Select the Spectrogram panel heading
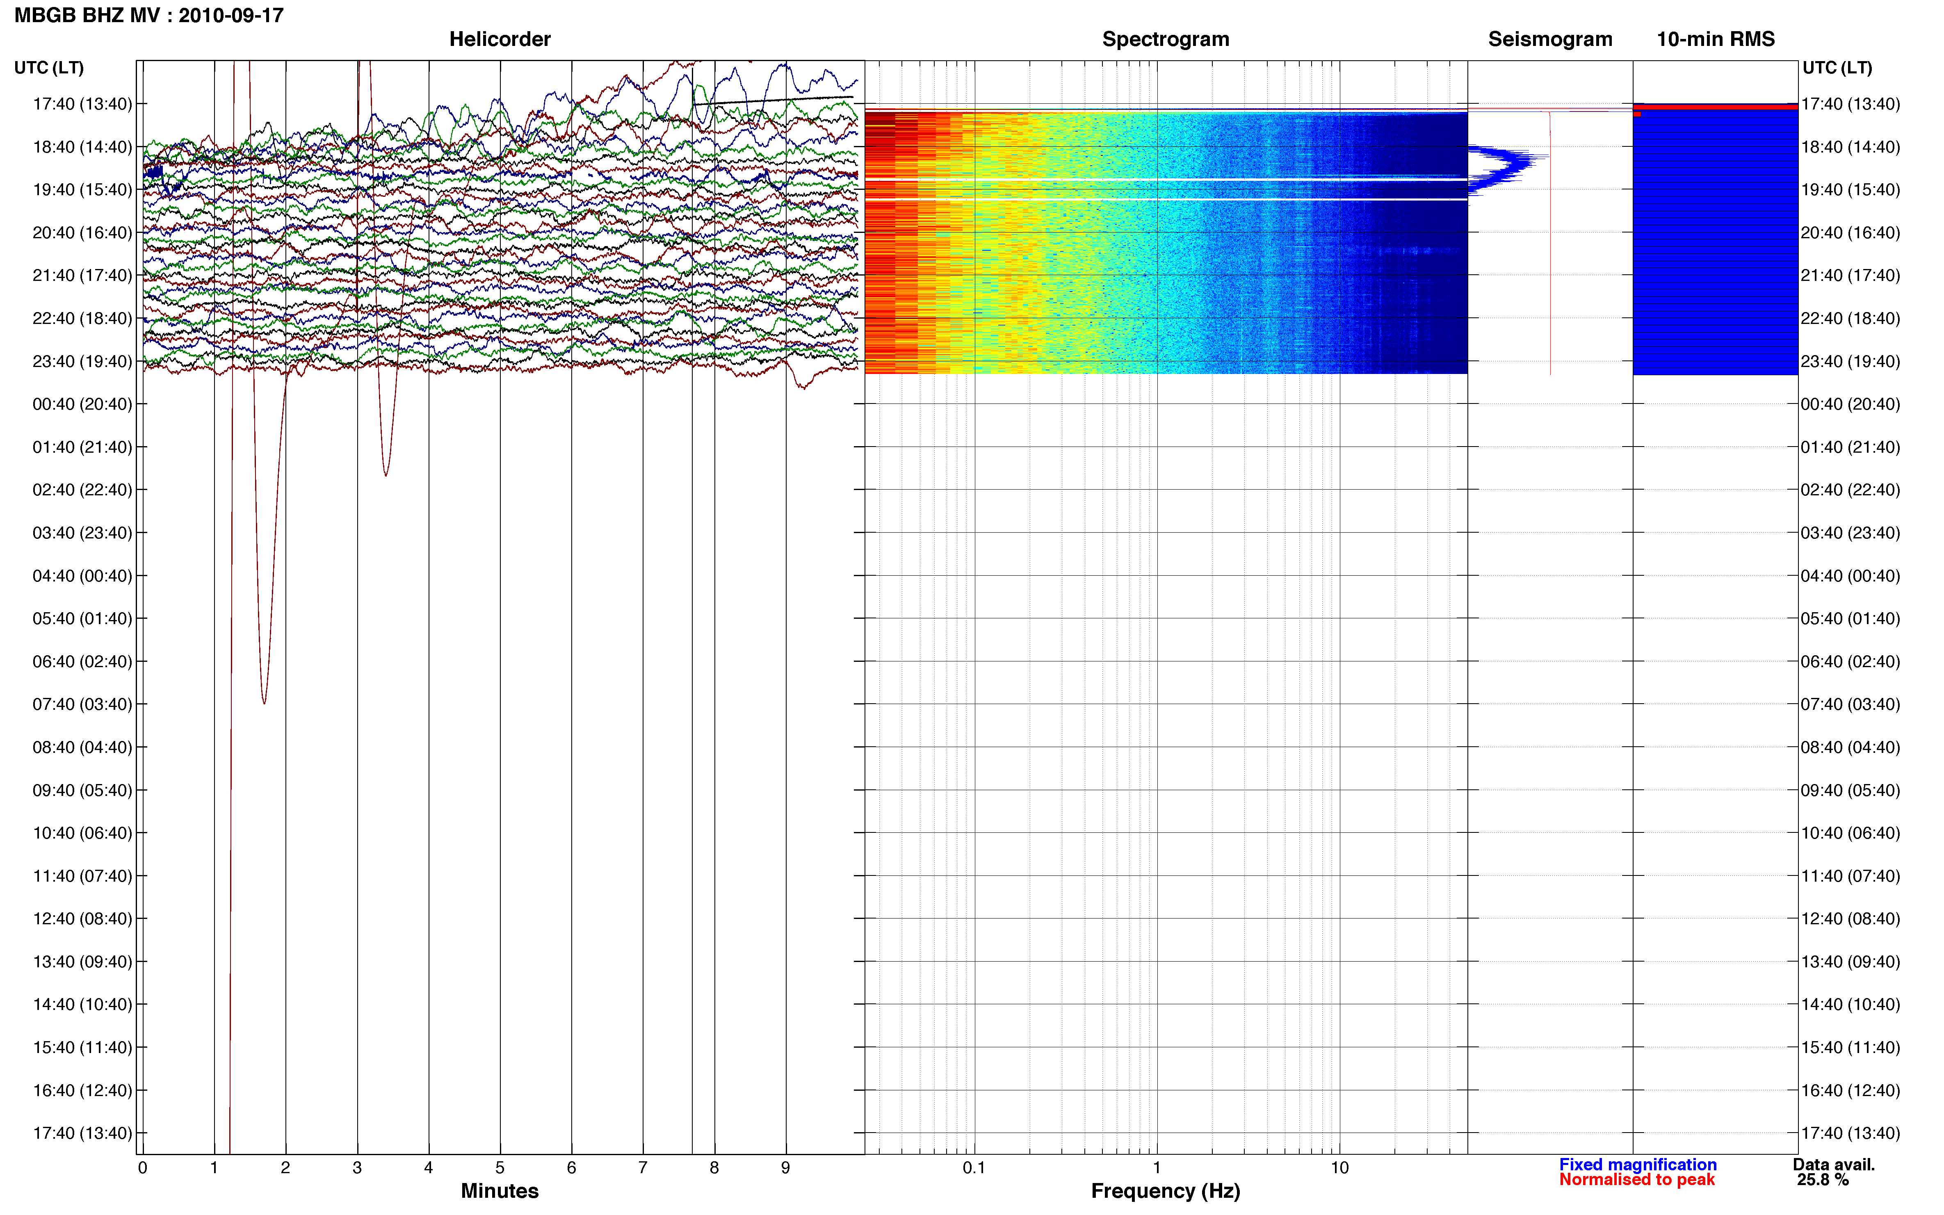1944x1215 pixels. click(x=1165, y=39)
